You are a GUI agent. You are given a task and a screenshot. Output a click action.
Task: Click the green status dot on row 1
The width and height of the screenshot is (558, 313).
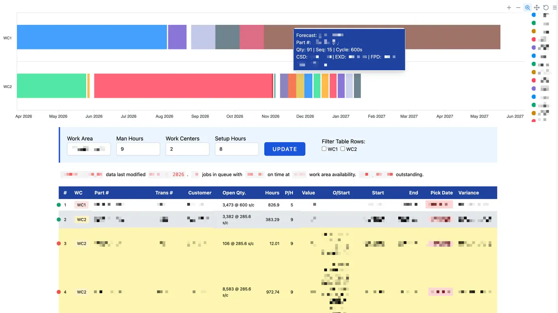(59, 205)
